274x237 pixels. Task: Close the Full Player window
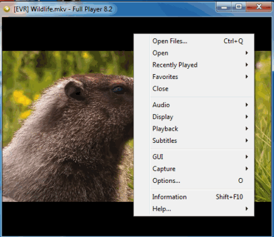coord(259,7)
